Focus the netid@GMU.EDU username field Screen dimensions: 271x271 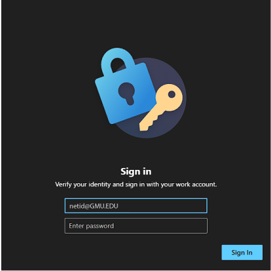136,205
